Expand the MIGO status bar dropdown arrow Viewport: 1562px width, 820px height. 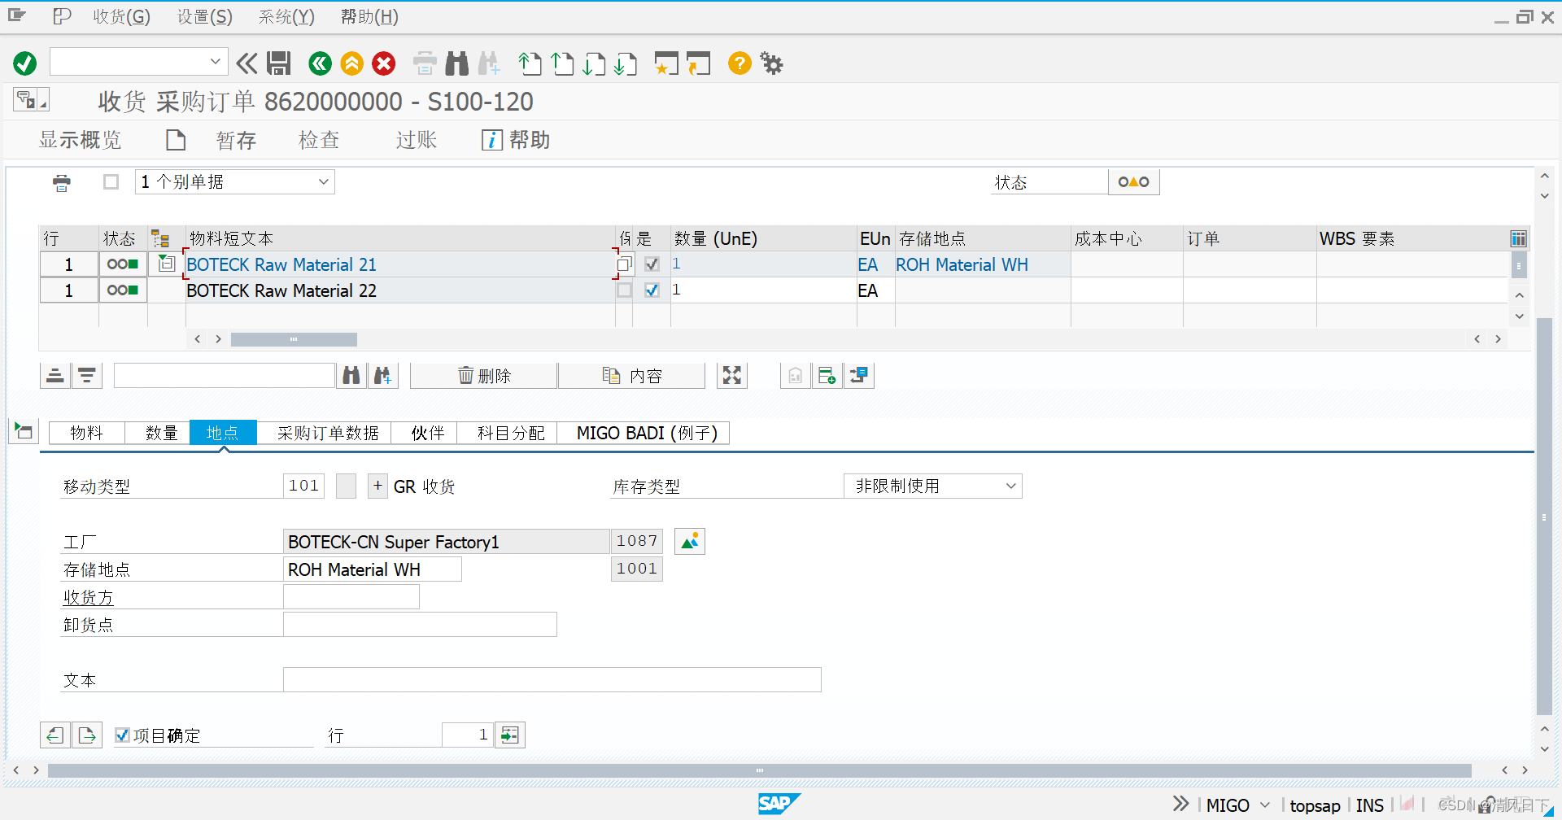coord(1264,805)
